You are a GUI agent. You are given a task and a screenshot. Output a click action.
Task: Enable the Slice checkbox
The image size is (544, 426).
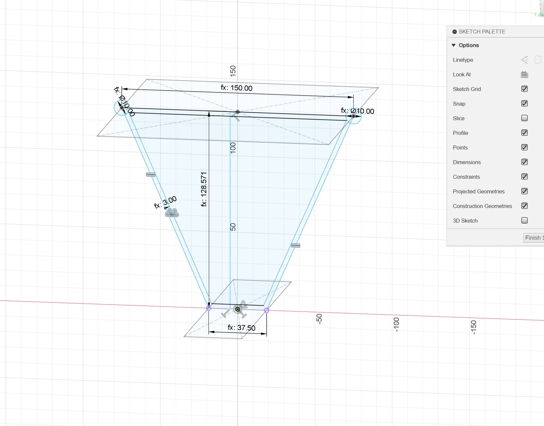click(x=524, y=118)
